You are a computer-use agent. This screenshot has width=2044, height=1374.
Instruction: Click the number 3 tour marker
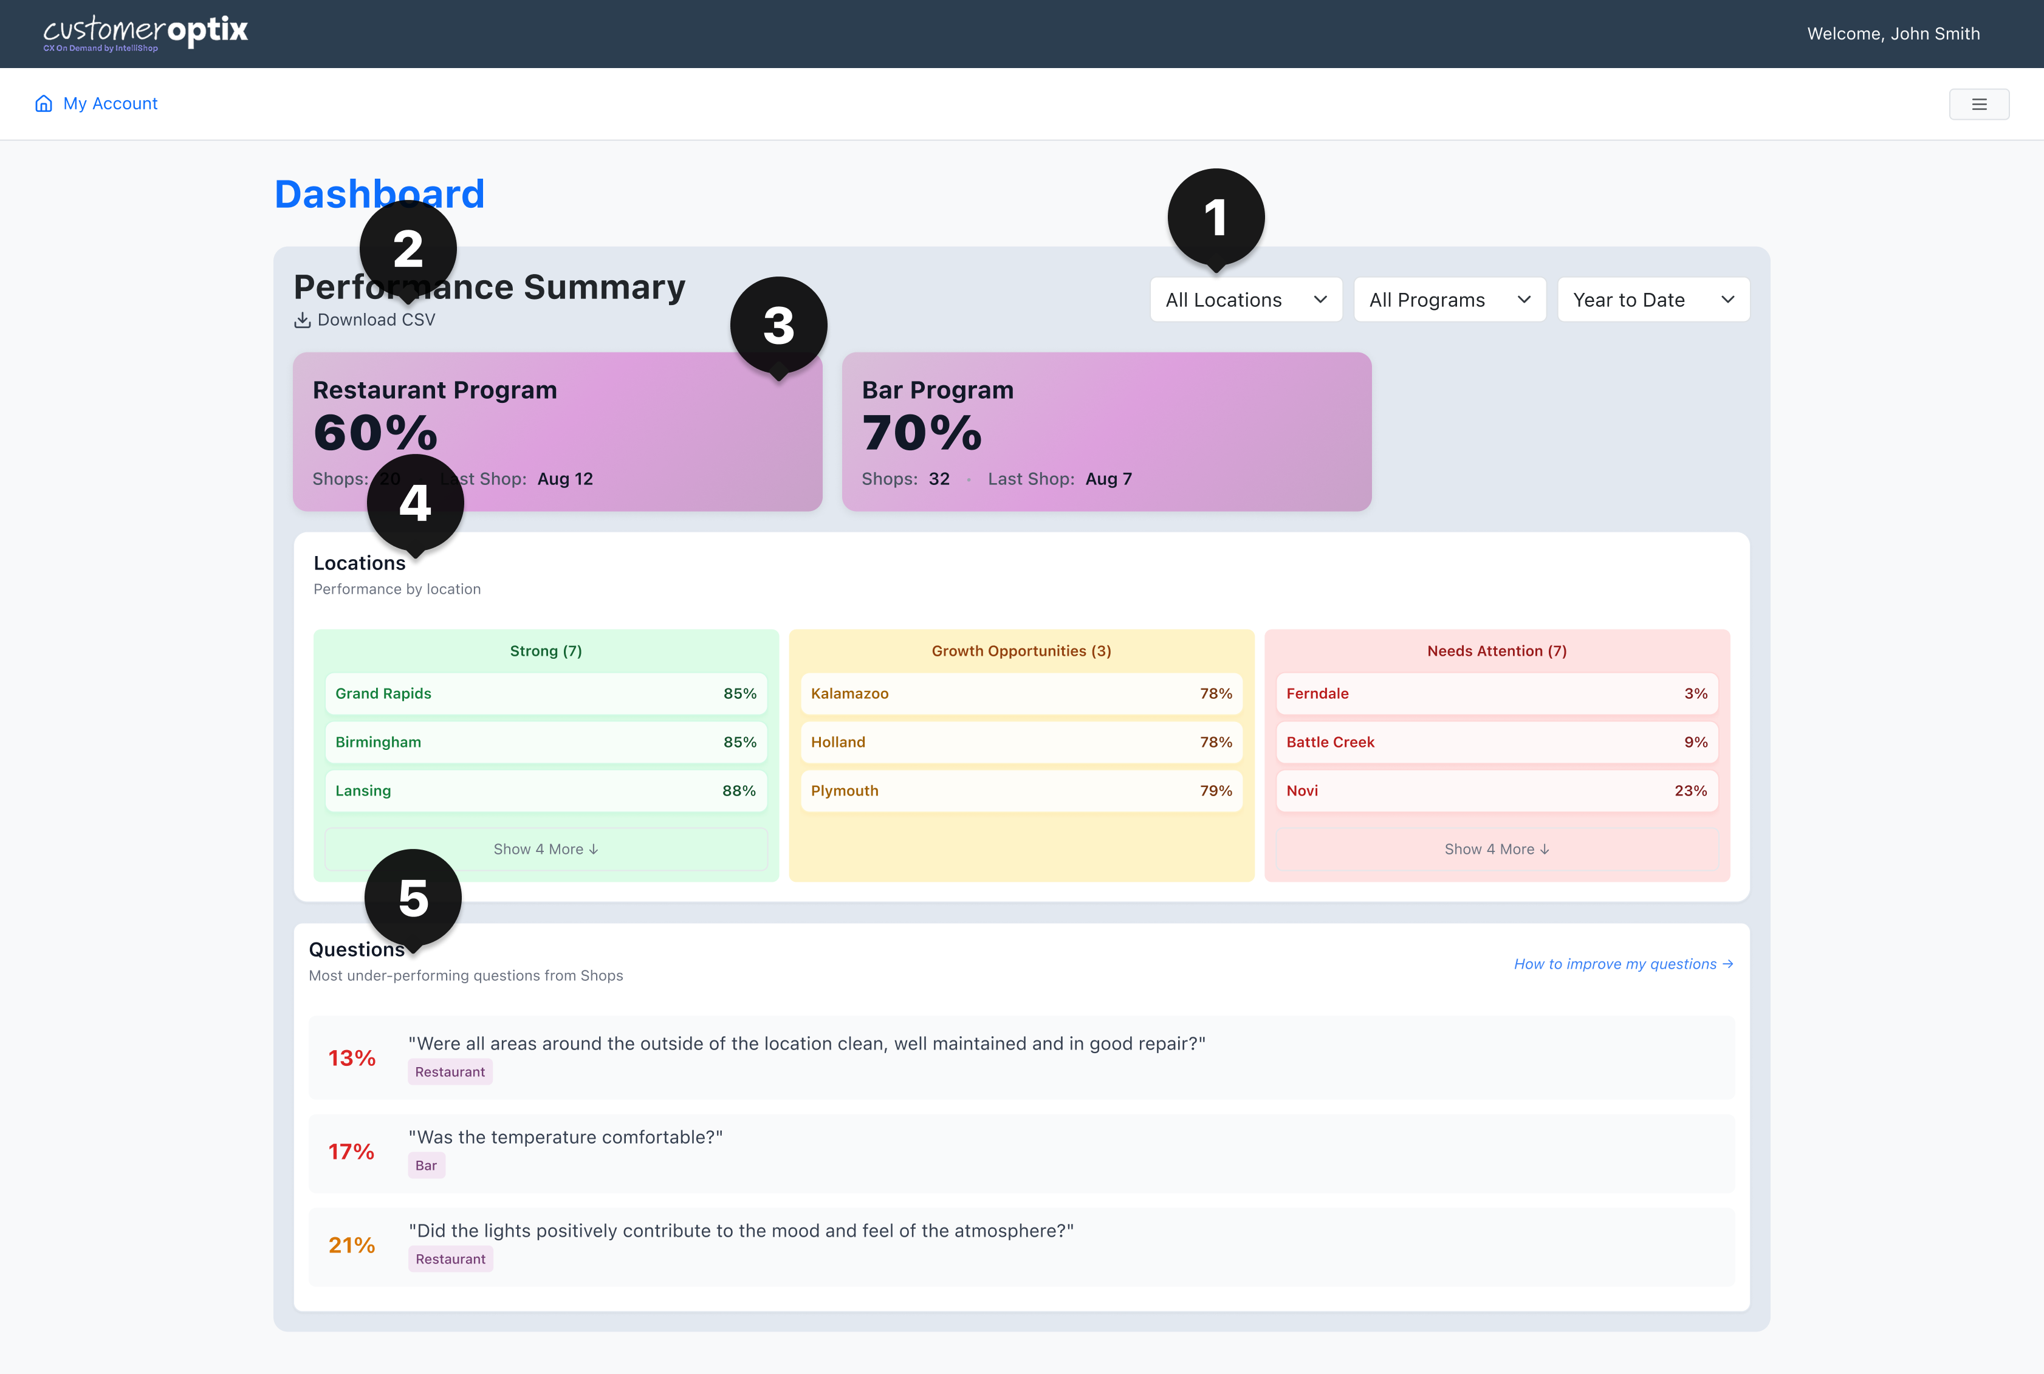pos(778,325)
